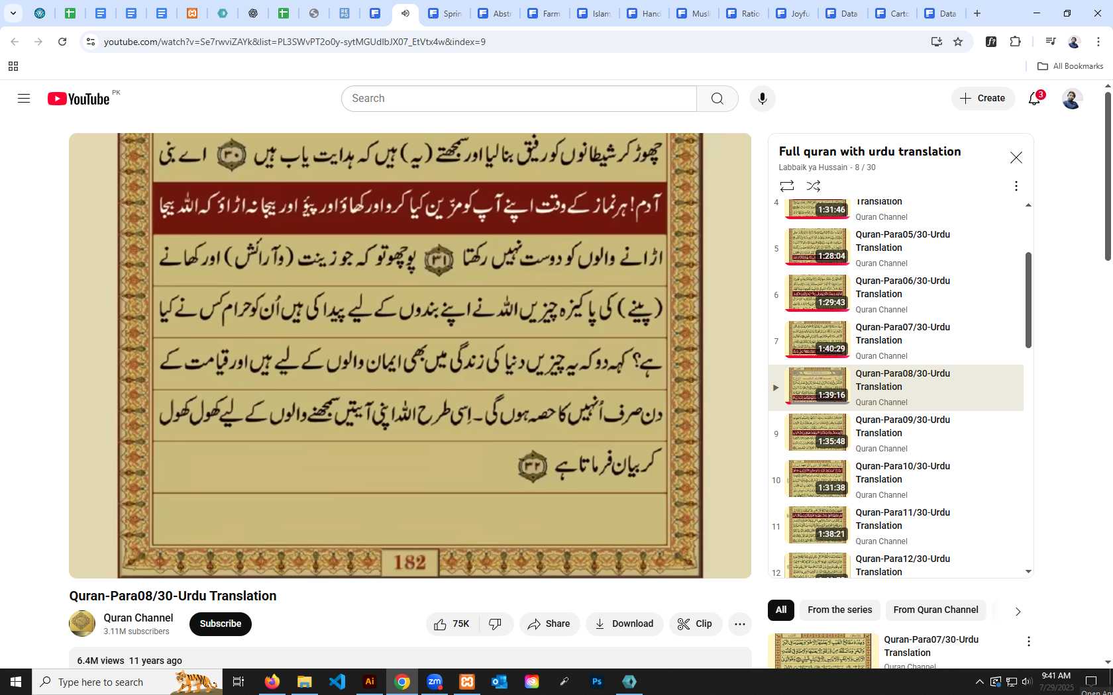Open Photoshop from the taskbar
This screenshot has width=1113, height=695.
pyautogui.click(x=597, y=682)
